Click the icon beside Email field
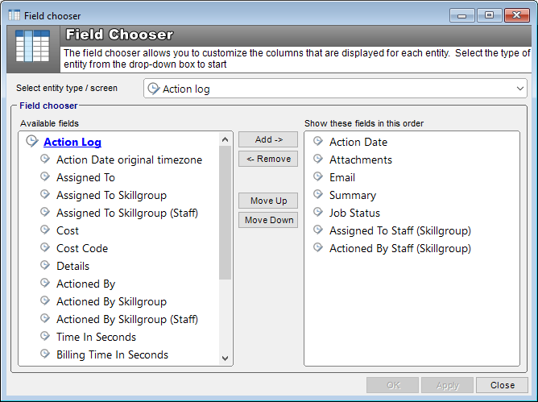 318,176
